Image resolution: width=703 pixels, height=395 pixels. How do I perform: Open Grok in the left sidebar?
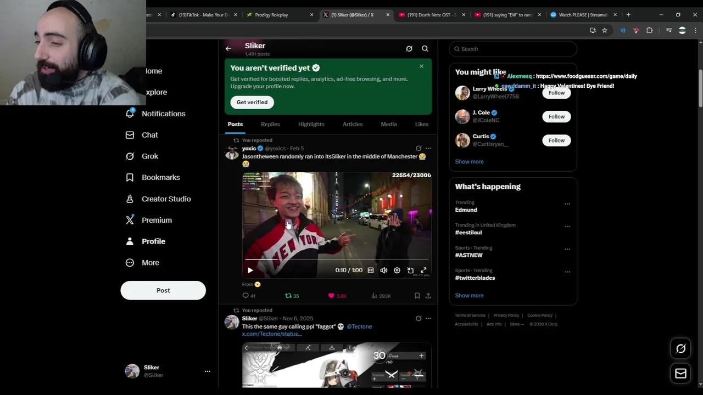click(142, 156)
